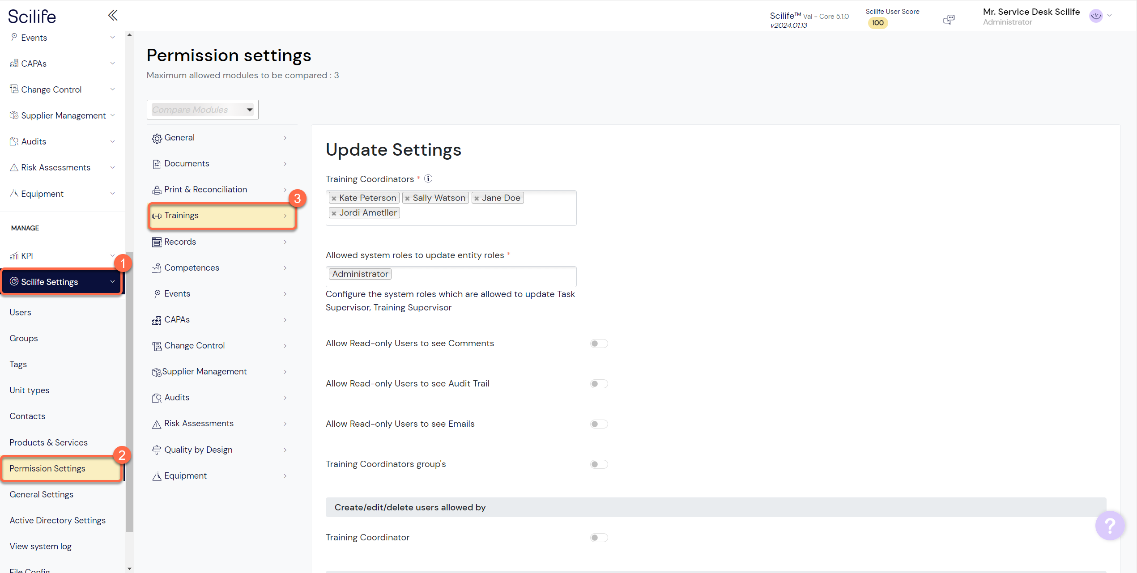1137x573 pixels.
Task: Enable Allow Read-only Users to see Comments
Action: pos(599,343)
